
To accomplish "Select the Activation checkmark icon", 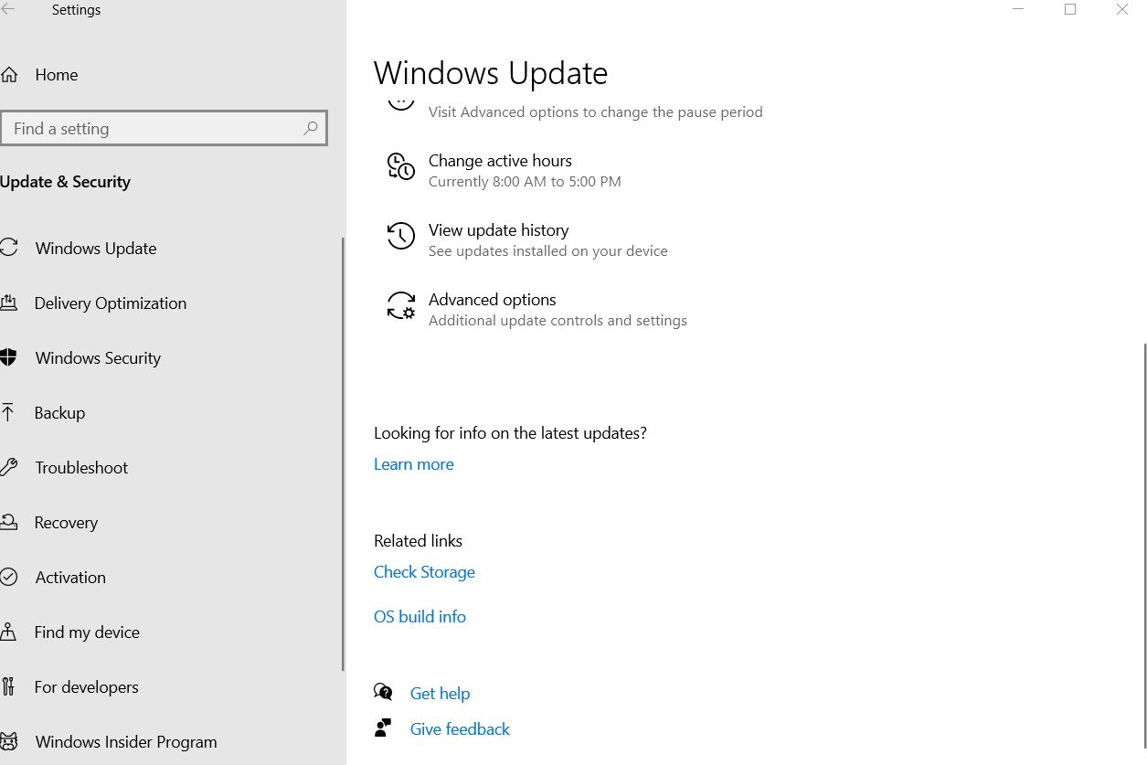I will pos(12,577).
